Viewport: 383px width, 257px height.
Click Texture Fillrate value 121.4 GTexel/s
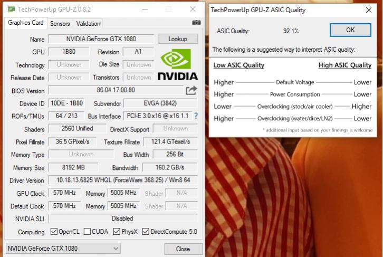(170, 141)
